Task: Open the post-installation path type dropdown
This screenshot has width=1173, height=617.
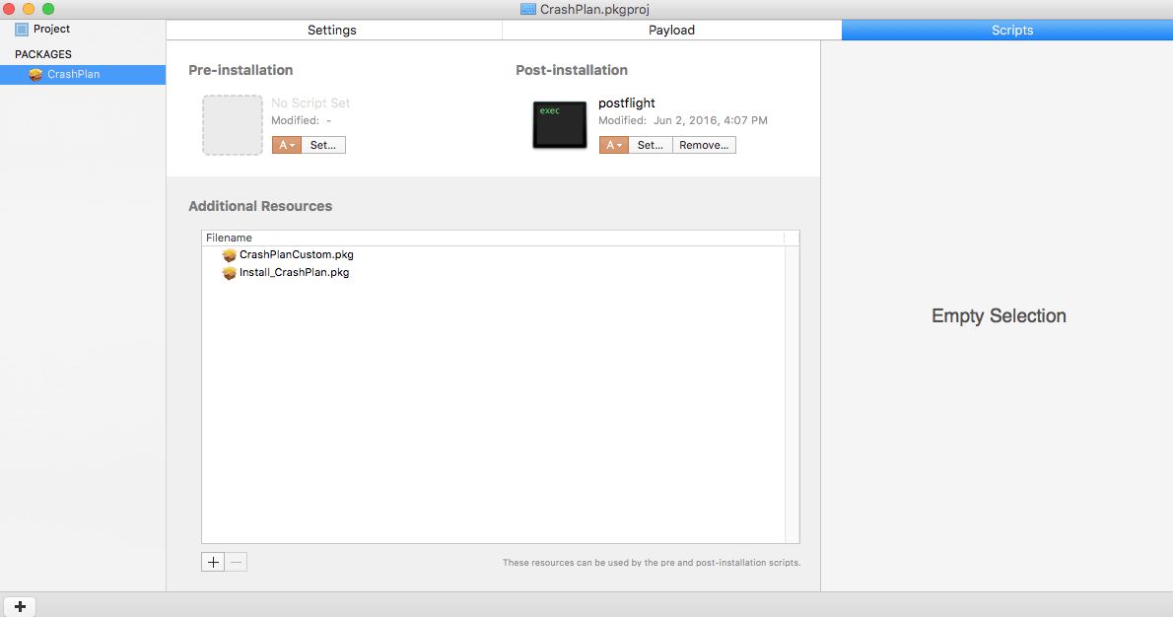Action: pos(613,145)
